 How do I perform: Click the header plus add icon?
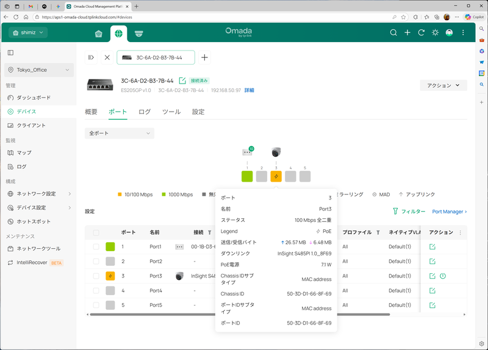tap(407, 33)
